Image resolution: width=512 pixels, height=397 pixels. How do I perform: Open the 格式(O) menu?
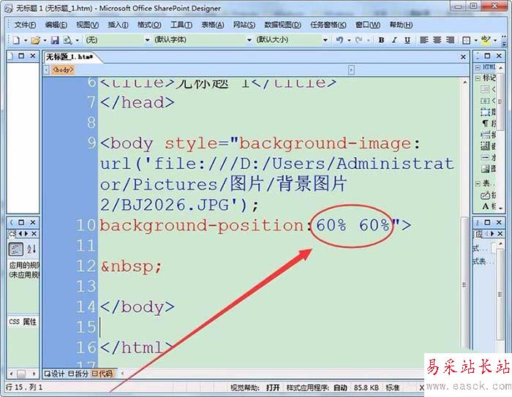coord(149,25)
